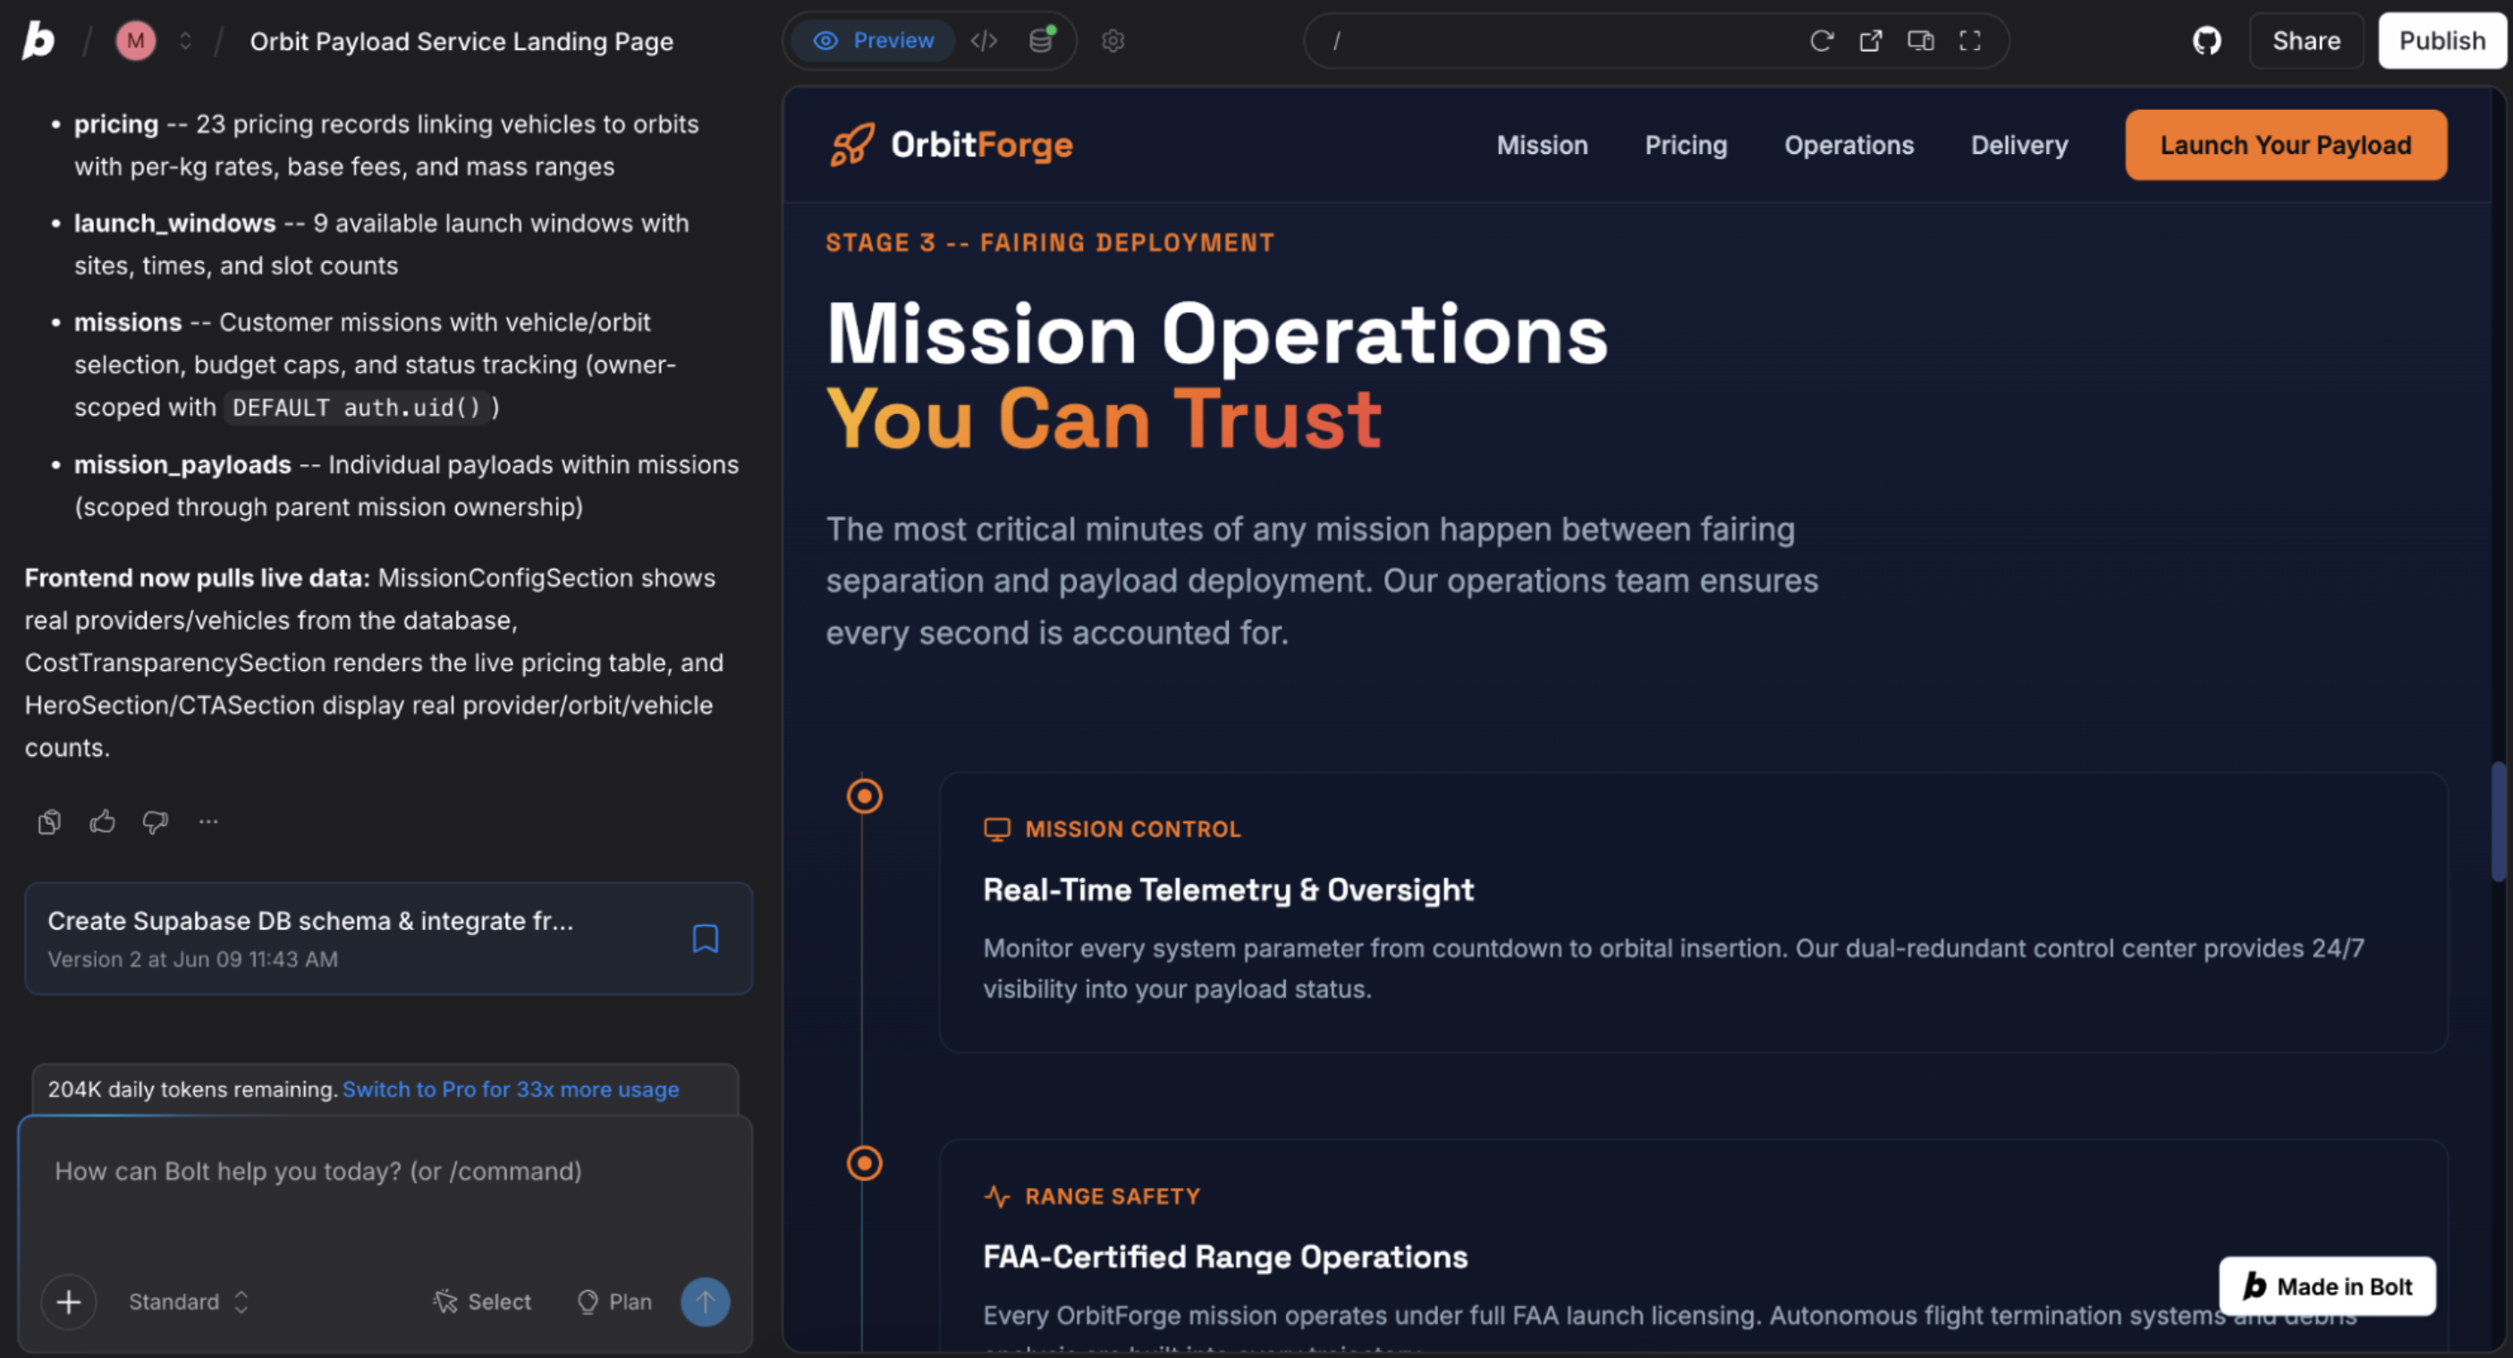Click Launch Your Payload button
Image resolution: width=2513 pixels, height=1358 pixels.
click(x=2286, y=144)
